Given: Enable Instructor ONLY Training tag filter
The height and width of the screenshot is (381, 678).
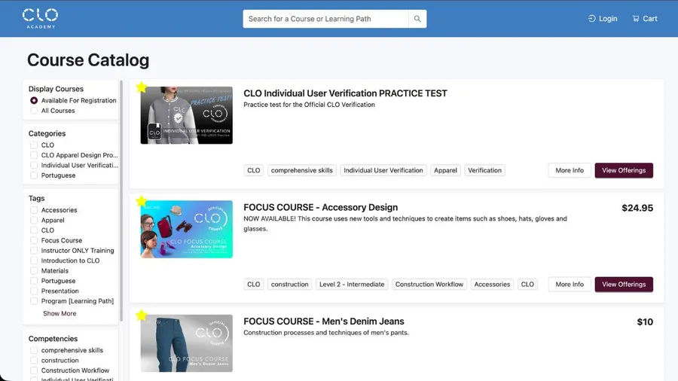Looking at the screenshot, I should pyautogui.click(x=34, y=251).
